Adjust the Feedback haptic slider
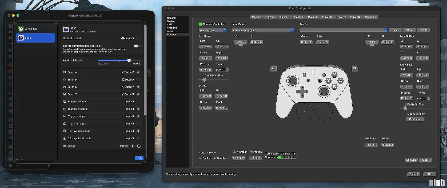 (x=129, y=60)
